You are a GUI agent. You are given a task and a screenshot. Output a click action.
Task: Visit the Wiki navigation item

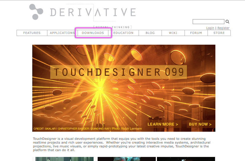(173, 33)
